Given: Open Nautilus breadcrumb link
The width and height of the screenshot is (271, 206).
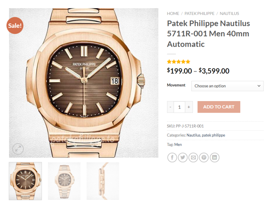Looking at the screenshot, I should pyautogui.click(x=229, y=14).
